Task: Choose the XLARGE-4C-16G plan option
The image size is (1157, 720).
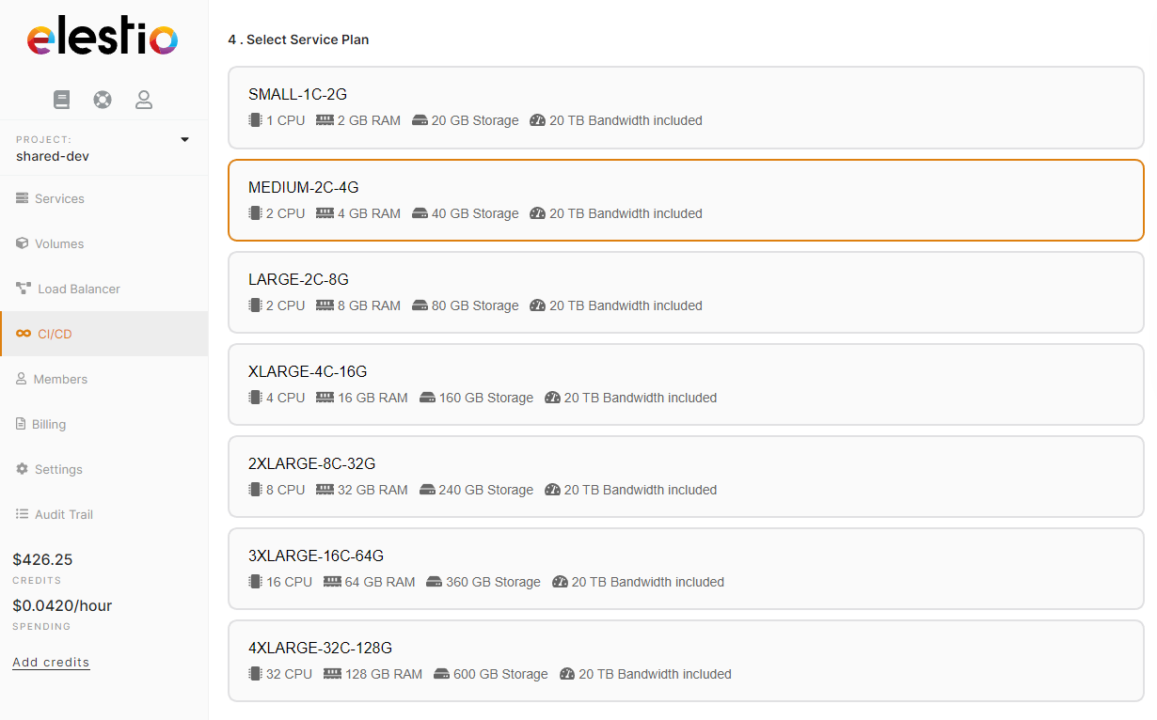Action: click(686, 384)
